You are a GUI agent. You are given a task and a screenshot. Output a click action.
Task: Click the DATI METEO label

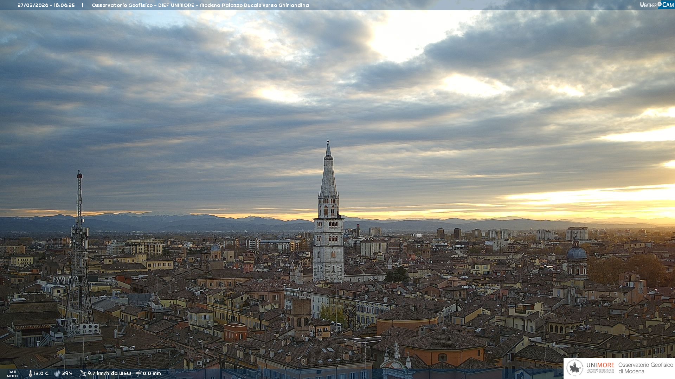coord(12,374)
